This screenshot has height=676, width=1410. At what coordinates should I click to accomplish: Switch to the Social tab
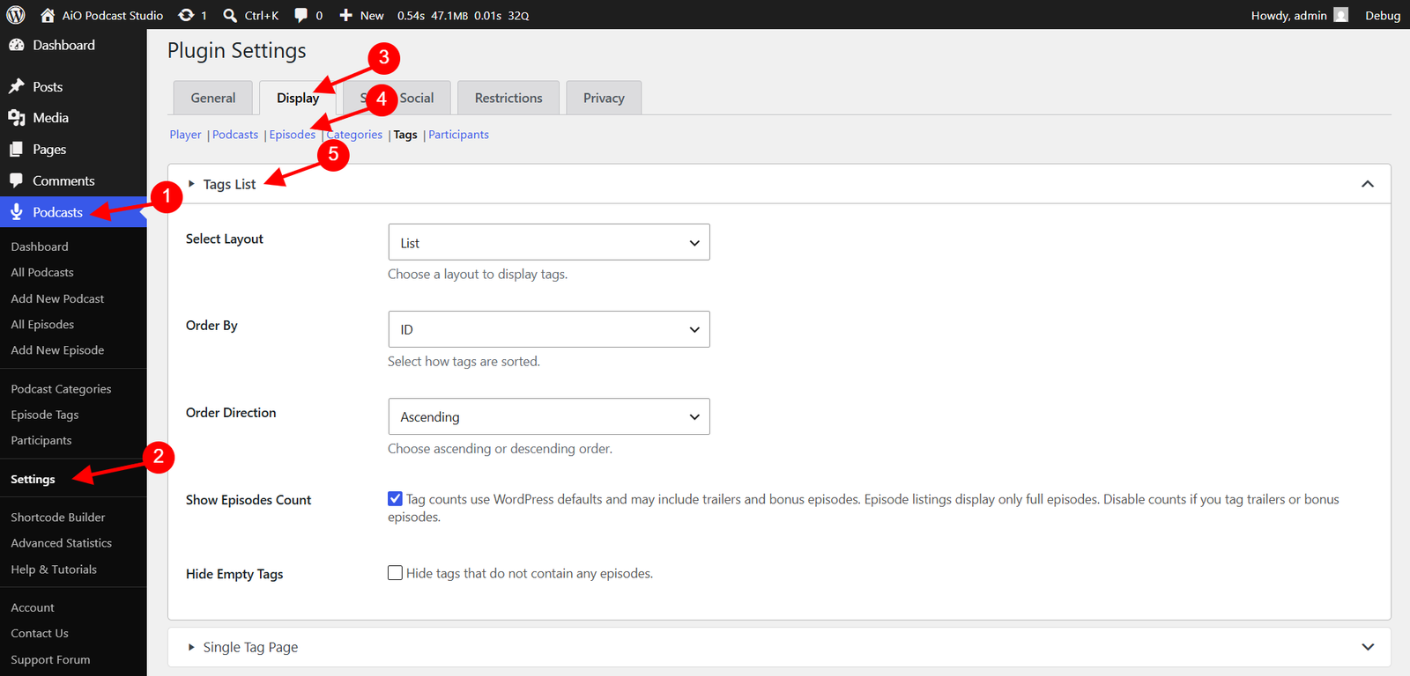tap(397, 98)
